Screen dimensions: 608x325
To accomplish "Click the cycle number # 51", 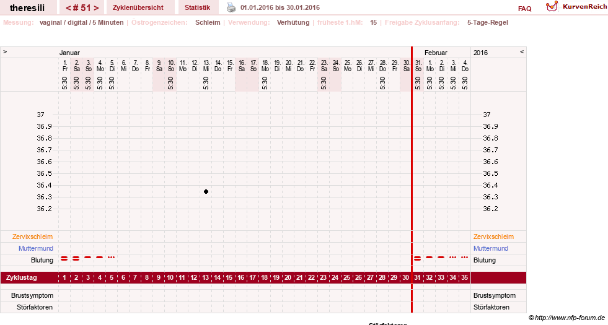I will point(82,8).
